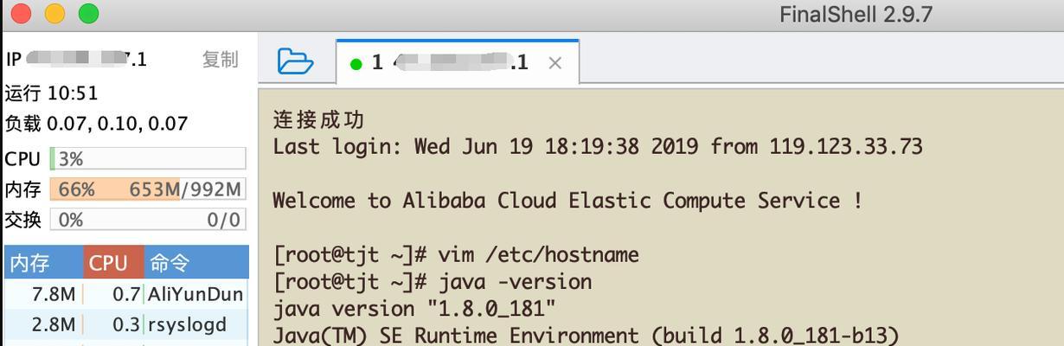Screen dimensions: 1064x346
Task: Copy the IP address with 复制
Action: (220, 59)
